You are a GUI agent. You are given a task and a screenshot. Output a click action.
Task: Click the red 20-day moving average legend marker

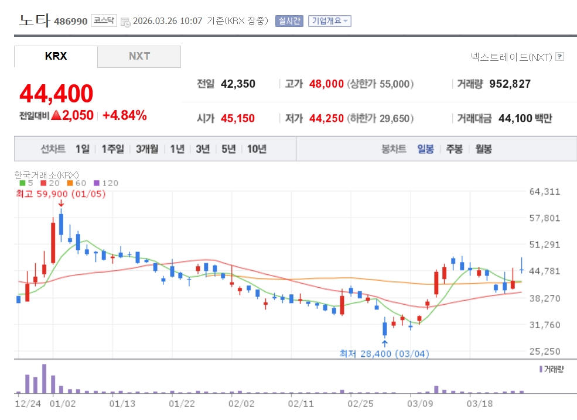pyautogui.click(x=44, y=183)
